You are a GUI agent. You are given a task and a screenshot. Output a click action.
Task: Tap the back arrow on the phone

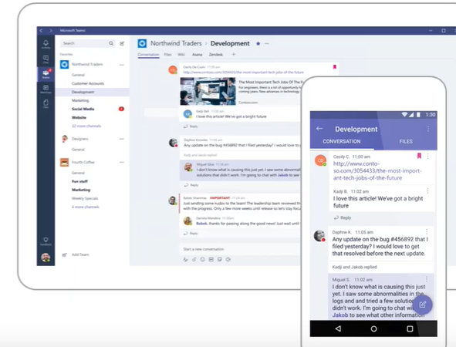[x=319, y=129]
